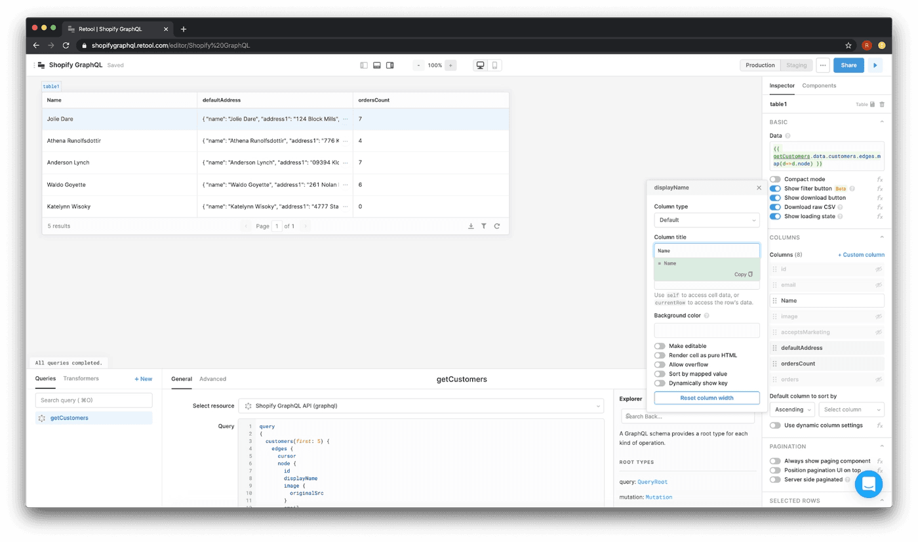The image size is (918, 542).
Task: Switch to mobile layout view icon
Action: pyautogui.click(x=495, y=66)
